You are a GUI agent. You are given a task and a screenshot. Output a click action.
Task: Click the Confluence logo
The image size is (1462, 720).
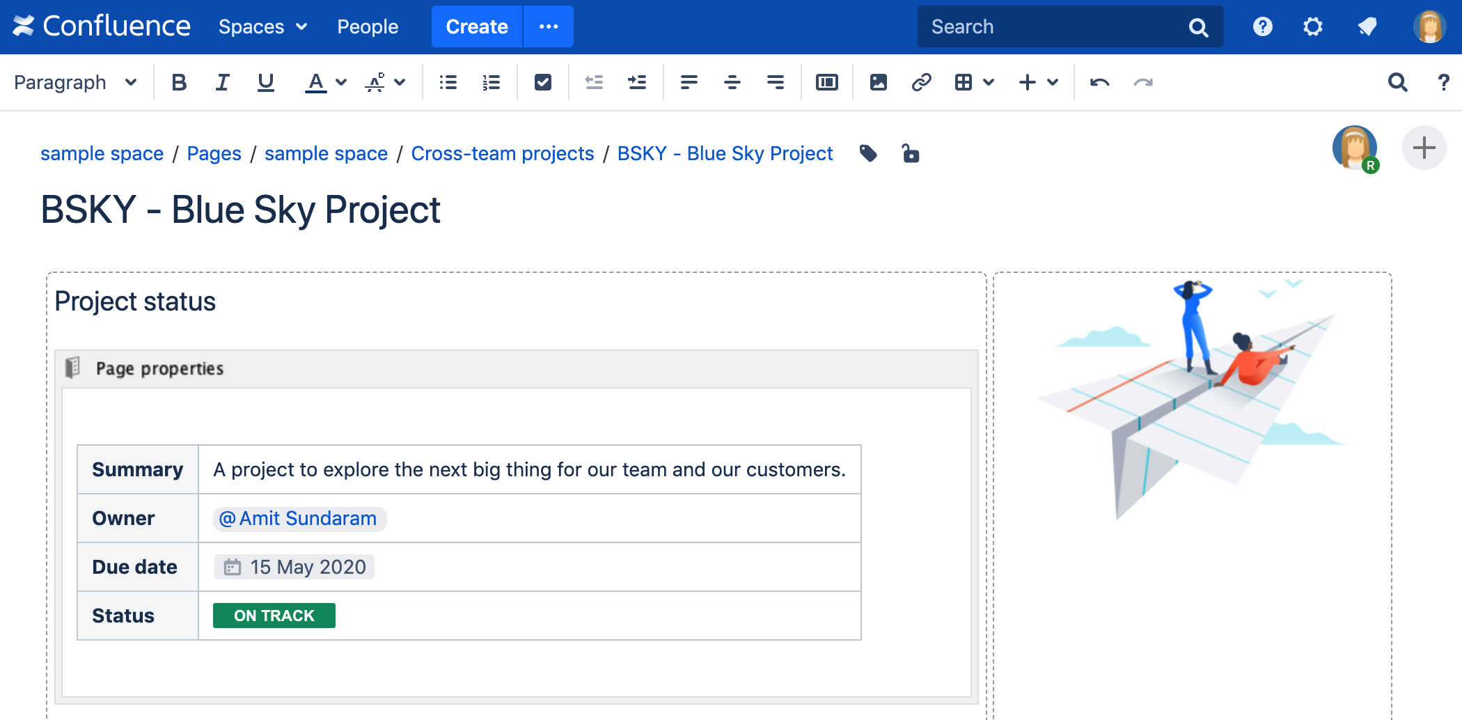102,26
